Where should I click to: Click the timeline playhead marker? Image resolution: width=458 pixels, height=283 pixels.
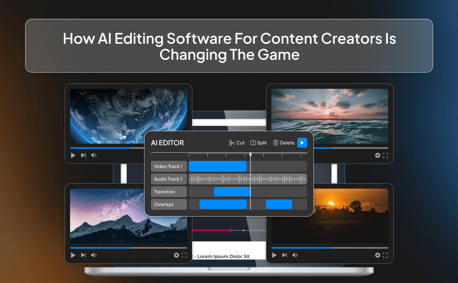pyautogui.click(x=250, y=154)
